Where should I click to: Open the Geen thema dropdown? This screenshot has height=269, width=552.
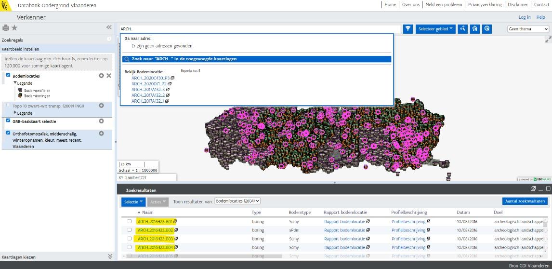point(528,29)
